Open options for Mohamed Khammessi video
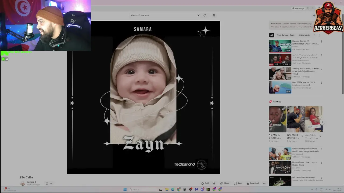 pyautogui.click(x=321, y=55)
